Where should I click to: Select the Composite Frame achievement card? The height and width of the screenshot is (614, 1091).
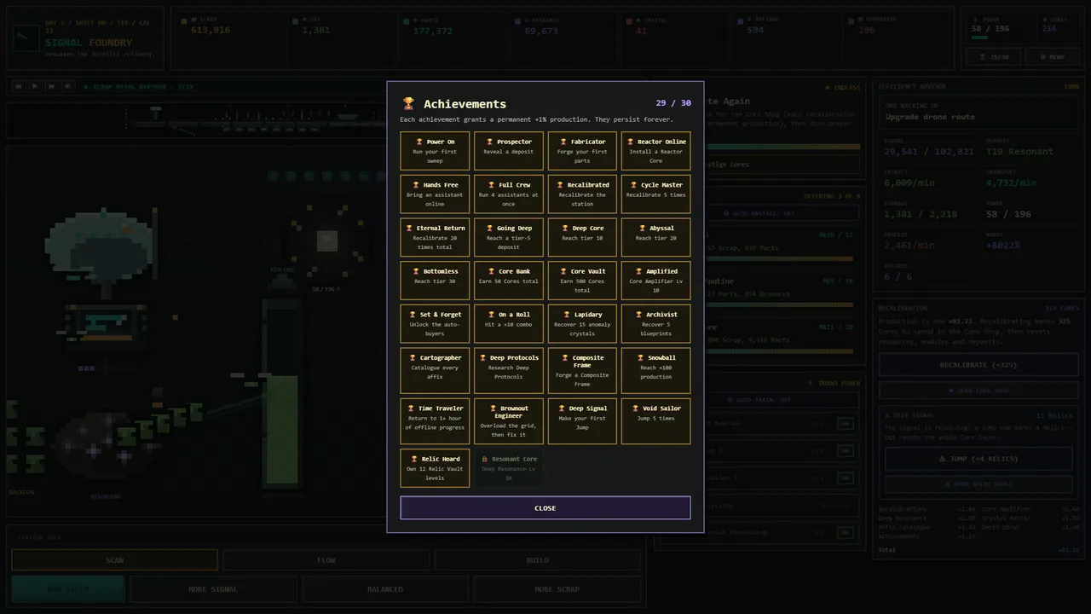[582, 370]
